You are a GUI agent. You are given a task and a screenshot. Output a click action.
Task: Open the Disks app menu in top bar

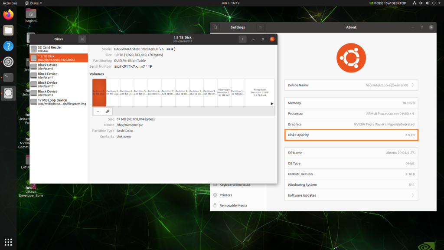point(34,3)
